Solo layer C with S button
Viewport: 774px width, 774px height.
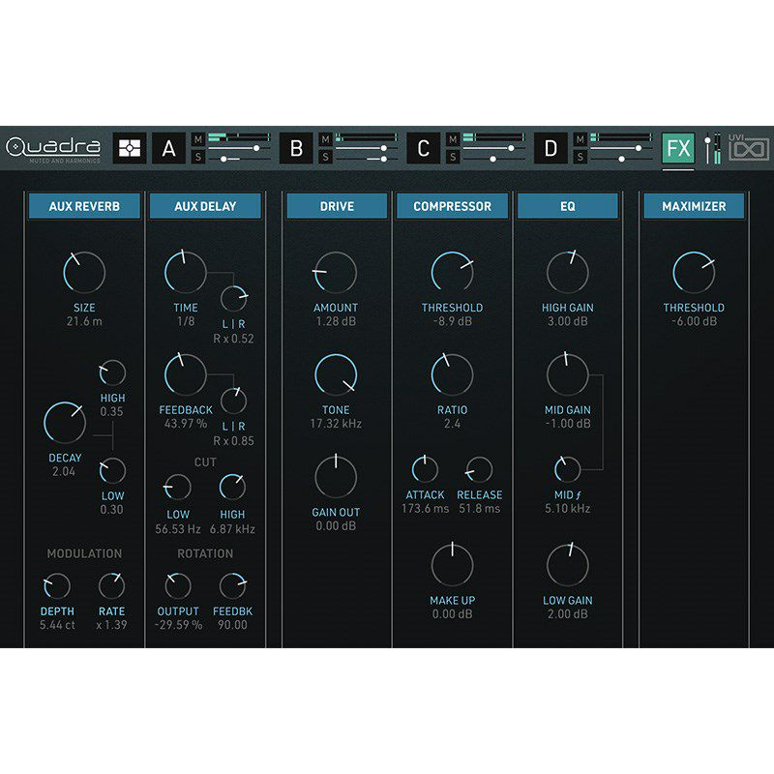(x=453, y=157)
